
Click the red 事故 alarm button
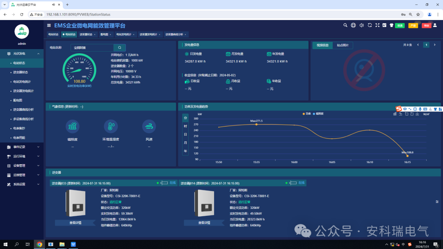[426, 25]
